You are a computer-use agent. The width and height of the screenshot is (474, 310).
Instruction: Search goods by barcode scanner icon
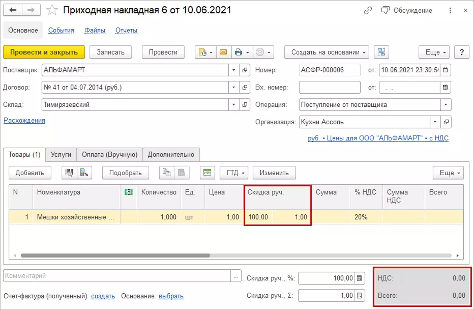click(x=69, y=172)
